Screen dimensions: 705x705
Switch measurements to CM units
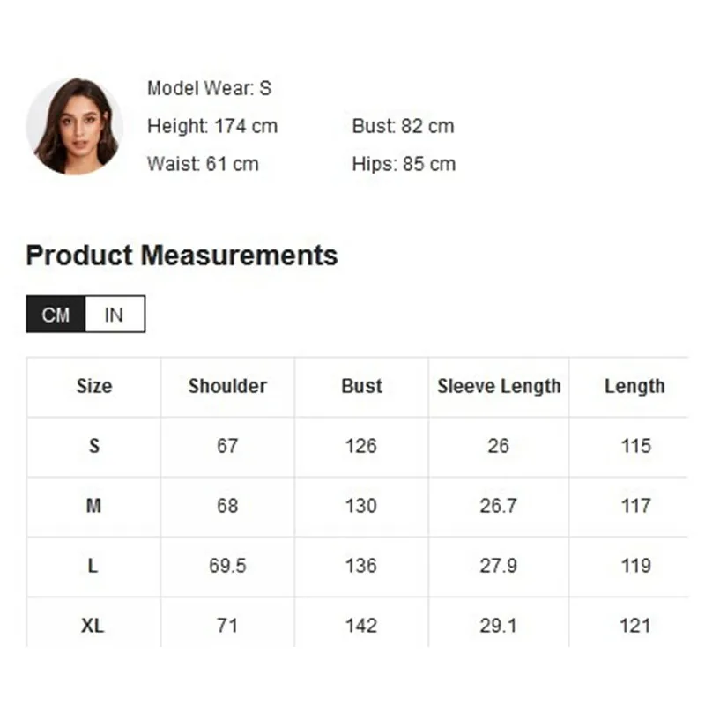coord(56,315)
